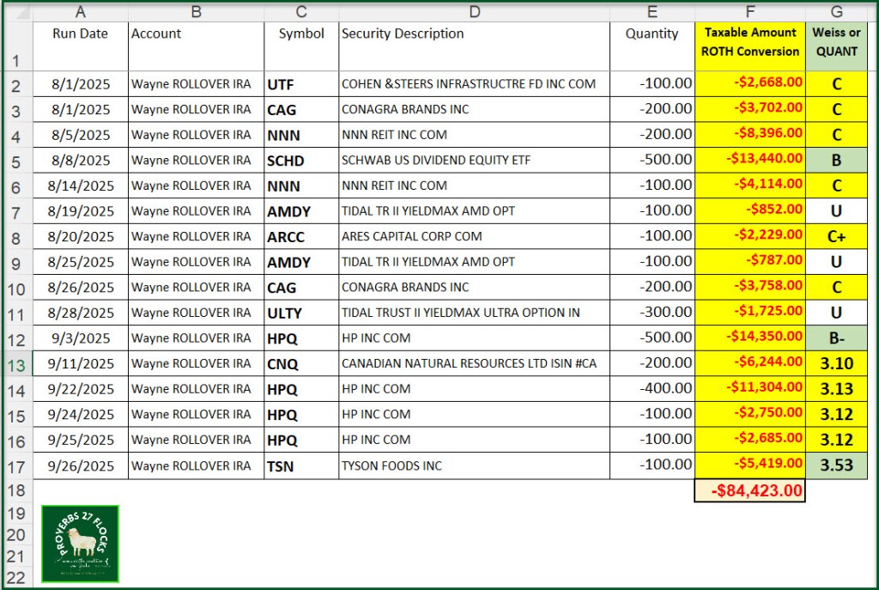This screenshot has width=879, height=590.
Task: Select the row 5 header
Action: coord(17,161)
